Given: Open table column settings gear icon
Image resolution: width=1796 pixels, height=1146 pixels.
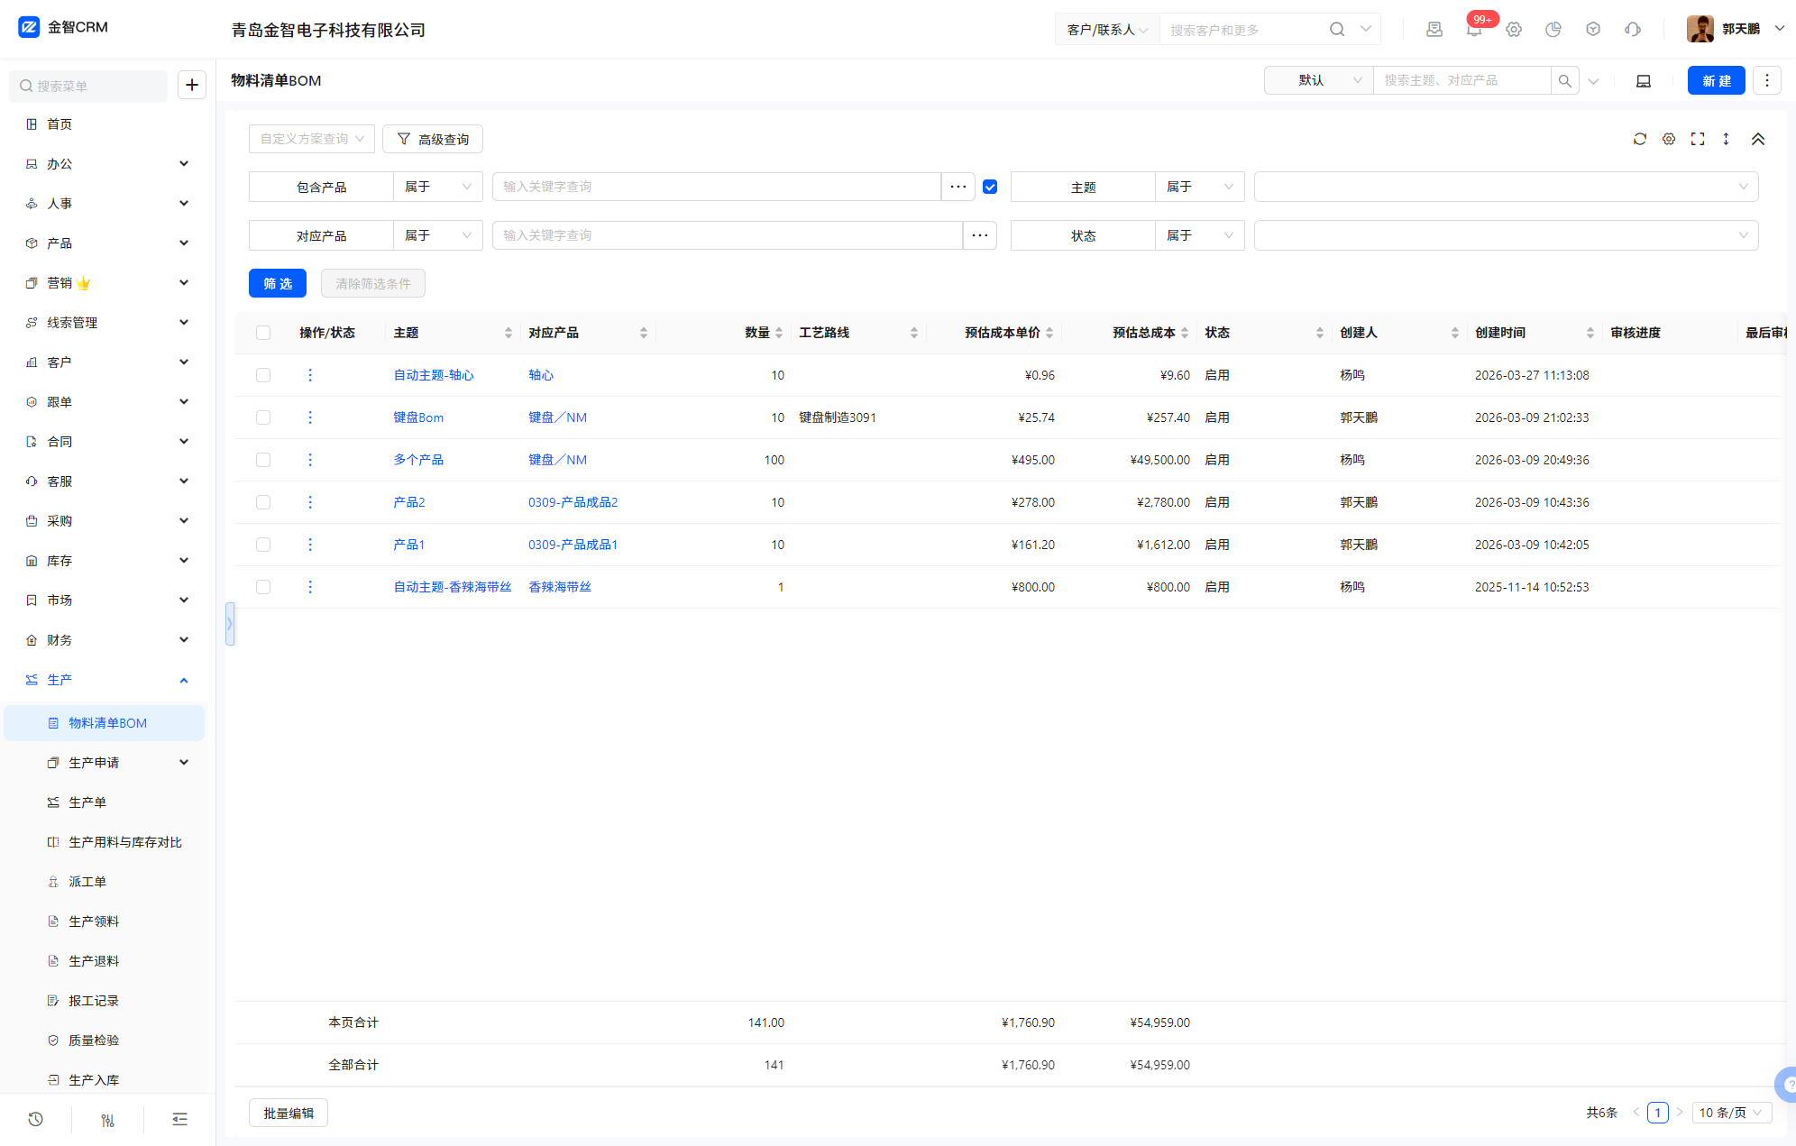Looking at the screenshot, I should pyautogui.click(x=1669, y=139).
